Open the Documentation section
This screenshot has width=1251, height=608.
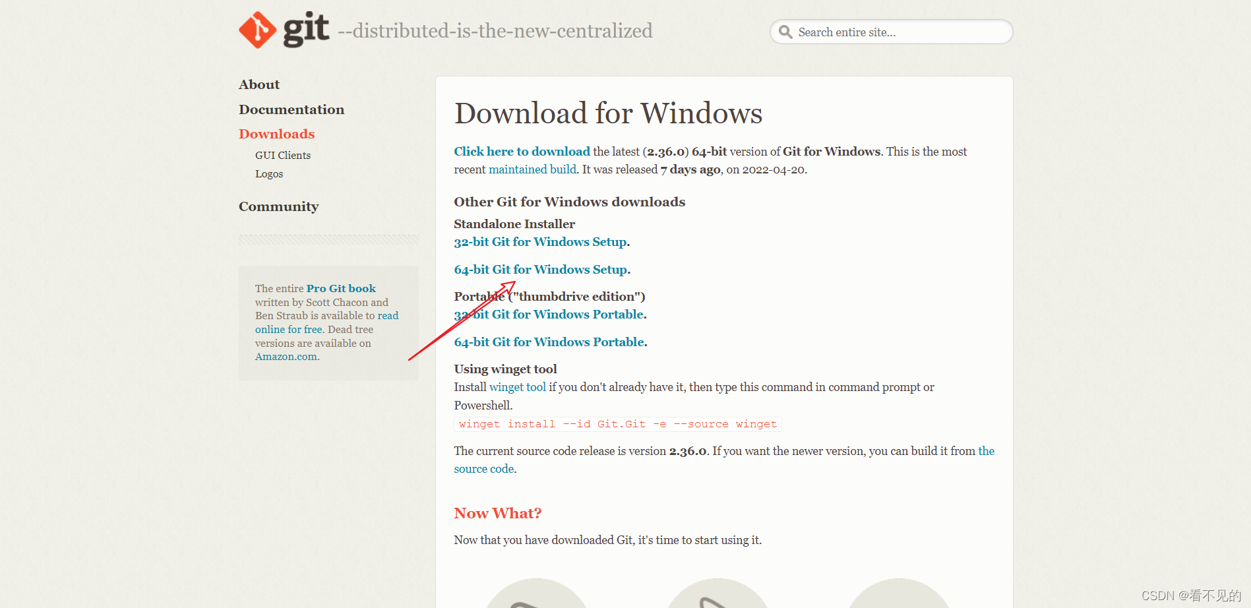[x=291, y=109]
